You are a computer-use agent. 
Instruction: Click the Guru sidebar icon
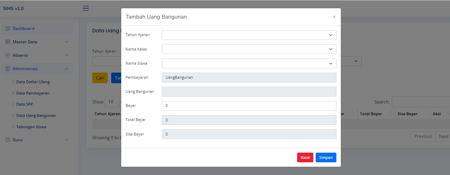[x=8, y=140]
